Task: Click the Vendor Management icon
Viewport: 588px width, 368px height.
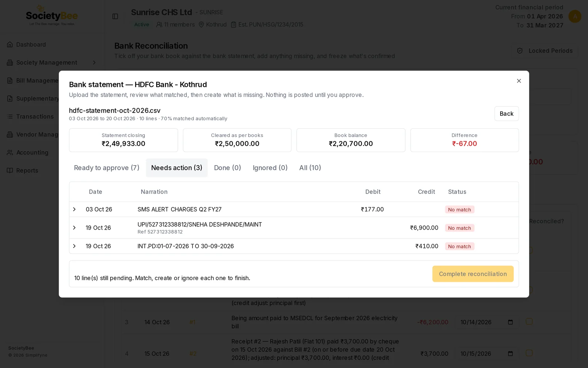Action: (x=10, y=135)
